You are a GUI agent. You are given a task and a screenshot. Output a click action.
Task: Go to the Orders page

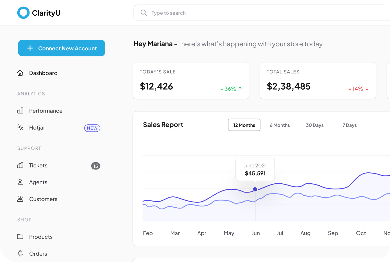(x=38, y=254)
